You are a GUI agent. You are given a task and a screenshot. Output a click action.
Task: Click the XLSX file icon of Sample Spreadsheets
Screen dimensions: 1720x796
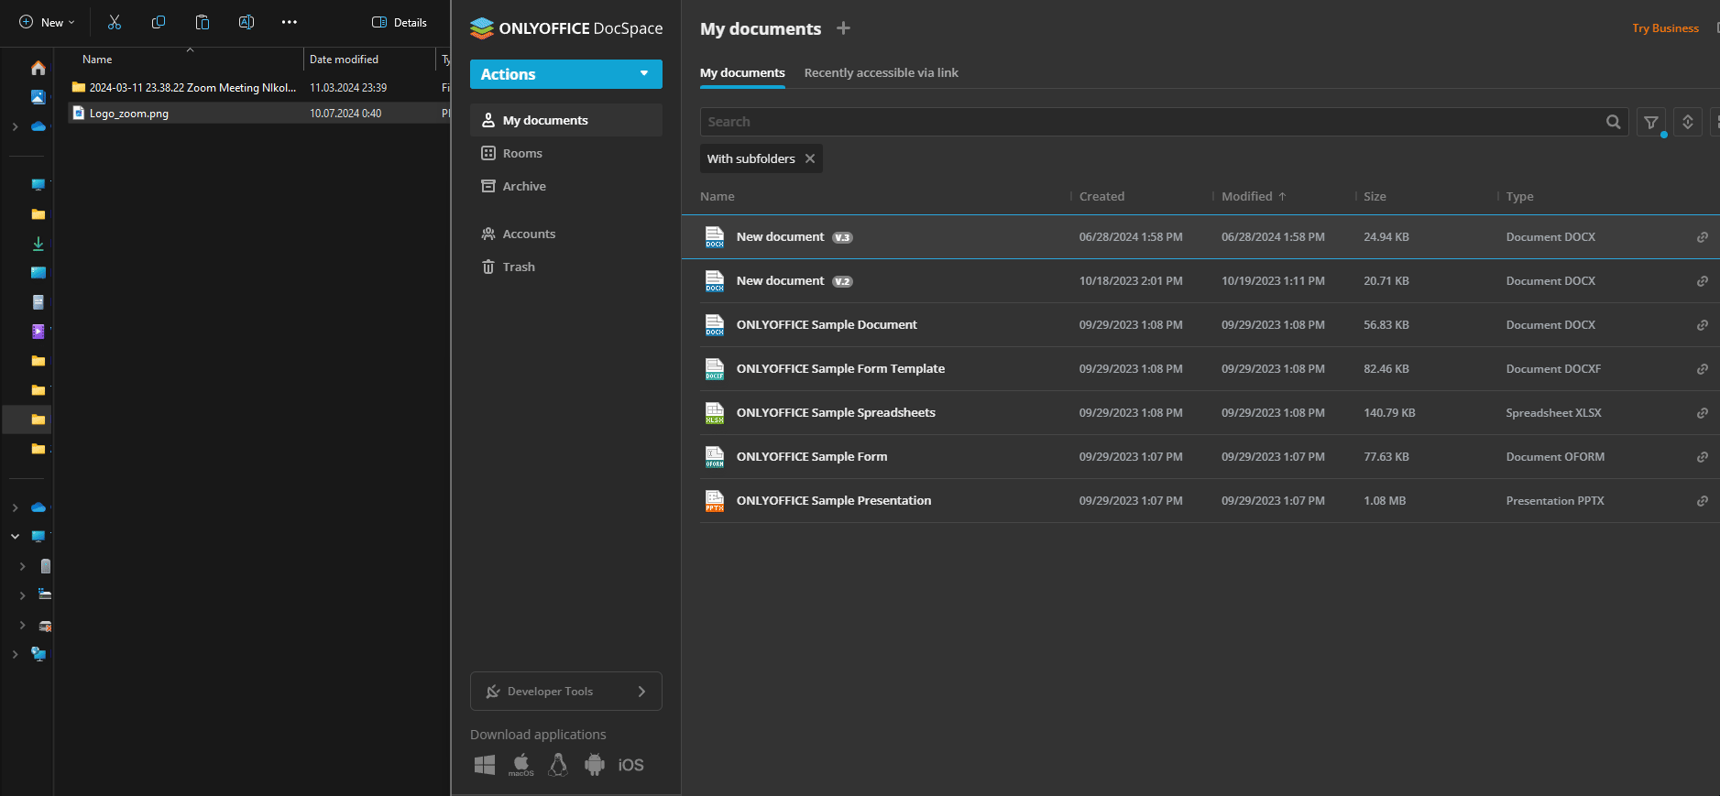coord(715,413)
